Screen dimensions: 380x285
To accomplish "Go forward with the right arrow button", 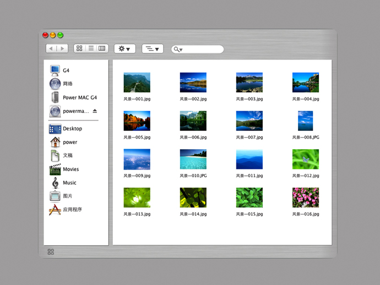I will tap(63, 48).
